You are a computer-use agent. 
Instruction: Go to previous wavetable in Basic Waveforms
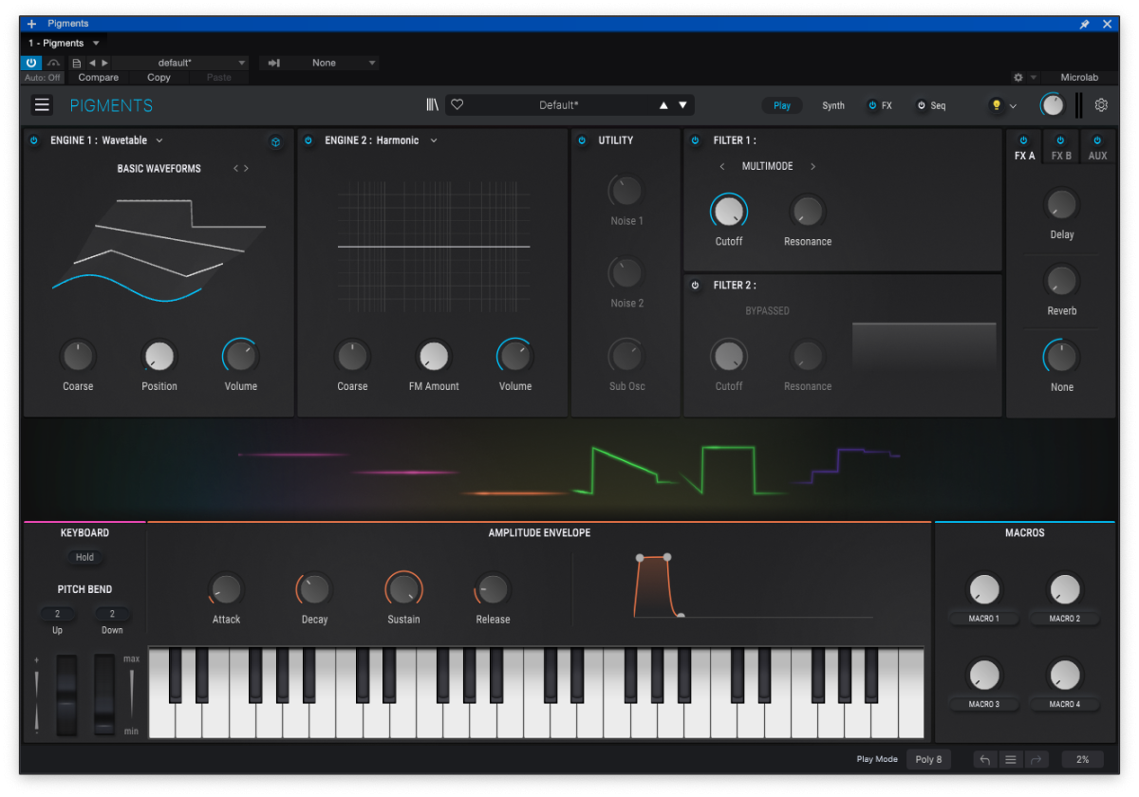click(236, 169)
